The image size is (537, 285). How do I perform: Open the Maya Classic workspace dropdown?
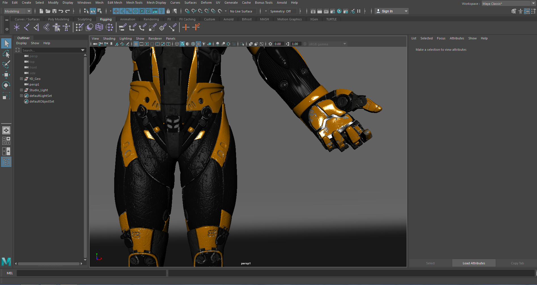click(507, 3)
